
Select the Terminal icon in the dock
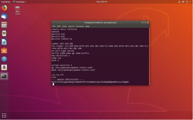[4, 76]
